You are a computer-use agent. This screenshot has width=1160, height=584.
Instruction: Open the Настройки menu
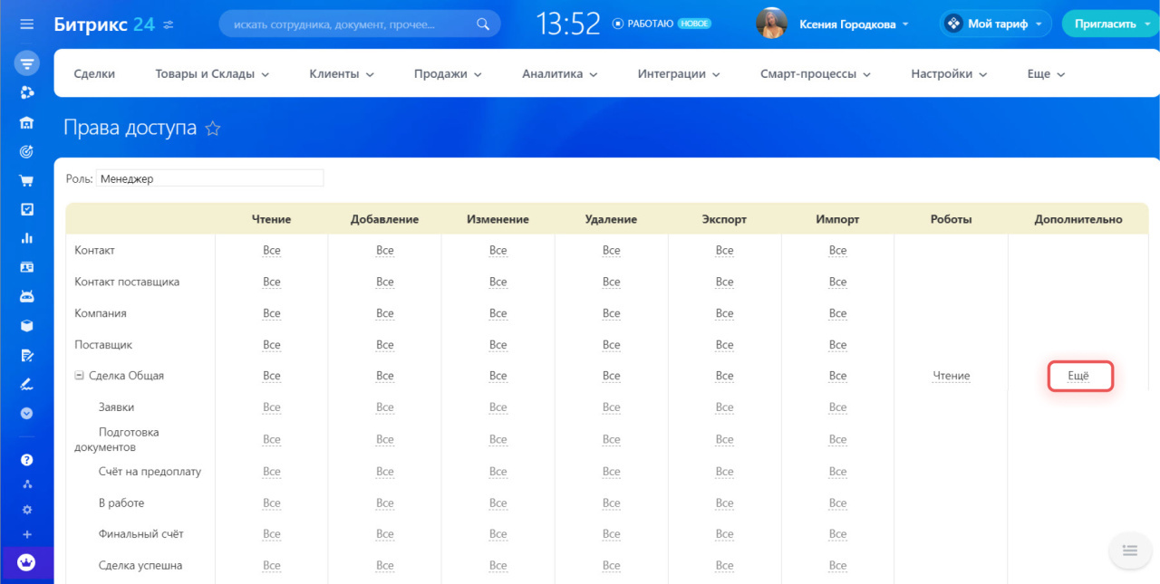point(949,74)
